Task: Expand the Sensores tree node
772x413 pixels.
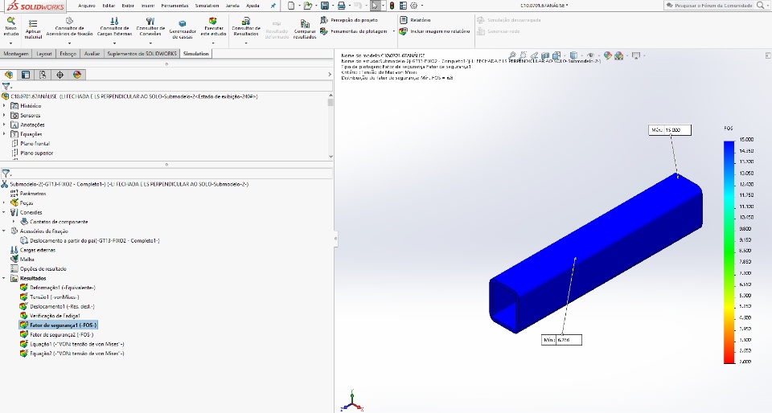Action: (5, 115)
